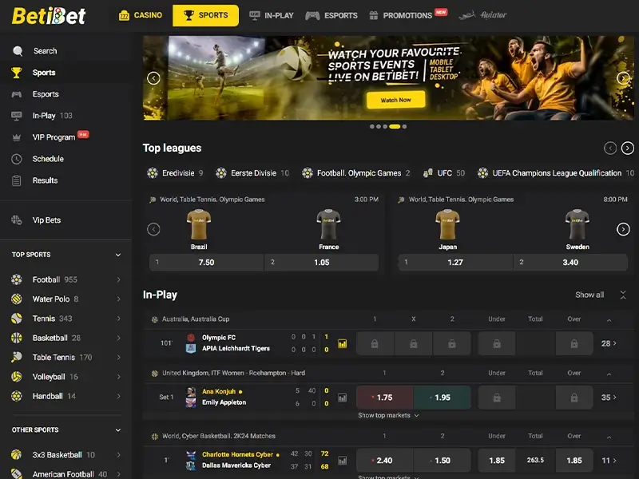Open the PROMOTIONS tab

[x=407, y=15]
